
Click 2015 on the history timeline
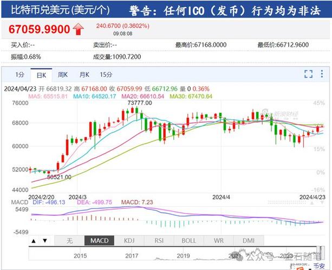pos(80,256)
